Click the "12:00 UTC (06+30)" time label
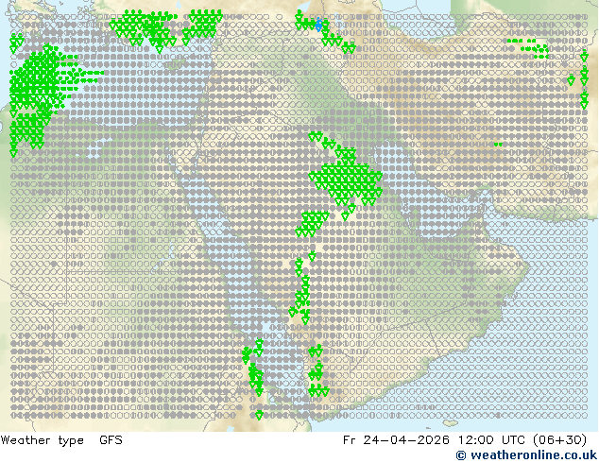The image size is (599, 463). pos(522,440)
